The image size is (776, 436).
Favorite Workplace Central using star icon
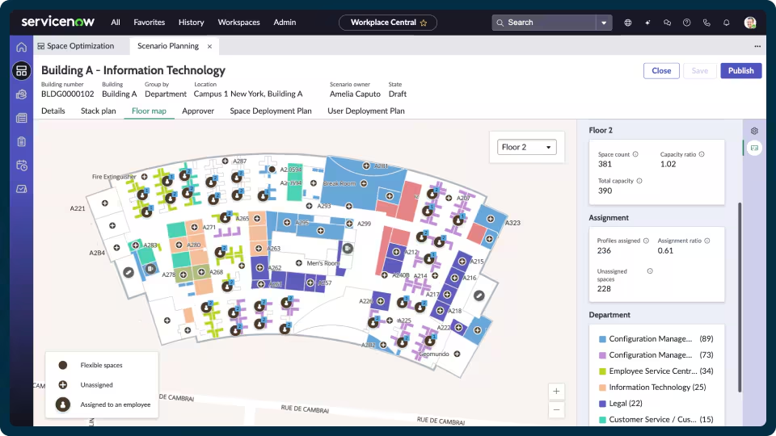424,23
